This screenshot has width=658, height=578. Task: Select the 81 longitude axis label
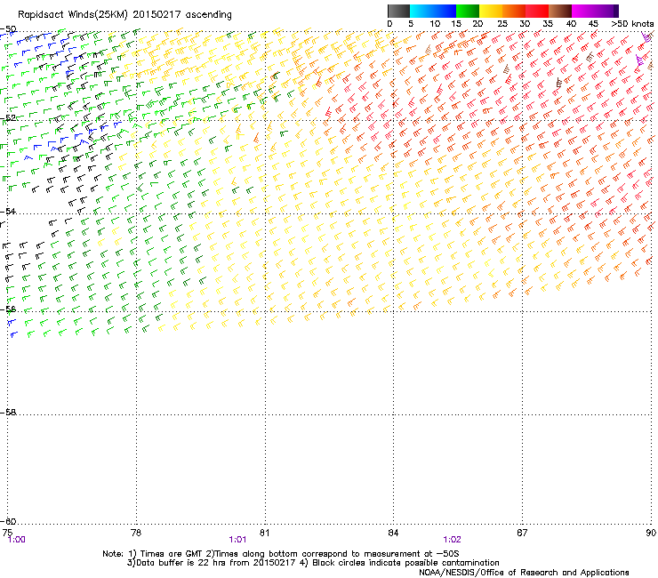(264, 533)
